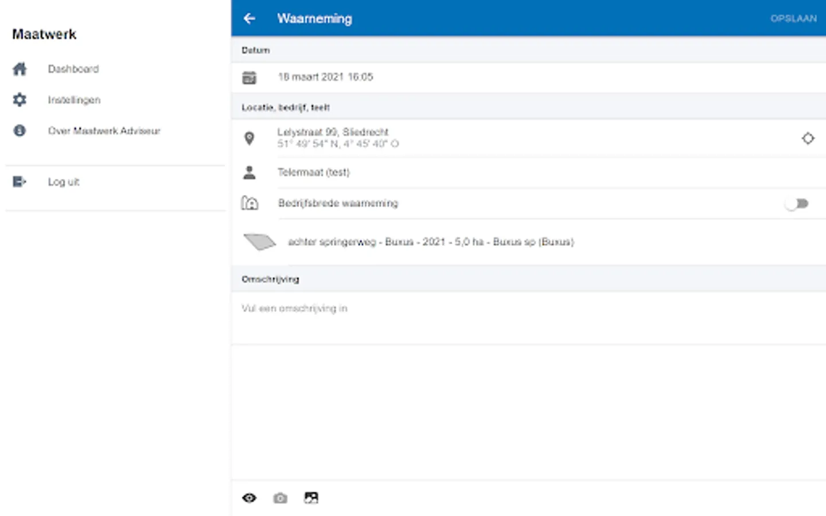
Task: Edit the date 18 maart 2021 16:05
Action: [325, 77]
